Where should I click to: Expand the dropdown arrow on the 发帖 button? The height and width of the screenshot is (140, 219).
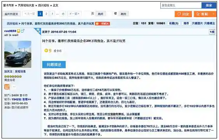214,14
